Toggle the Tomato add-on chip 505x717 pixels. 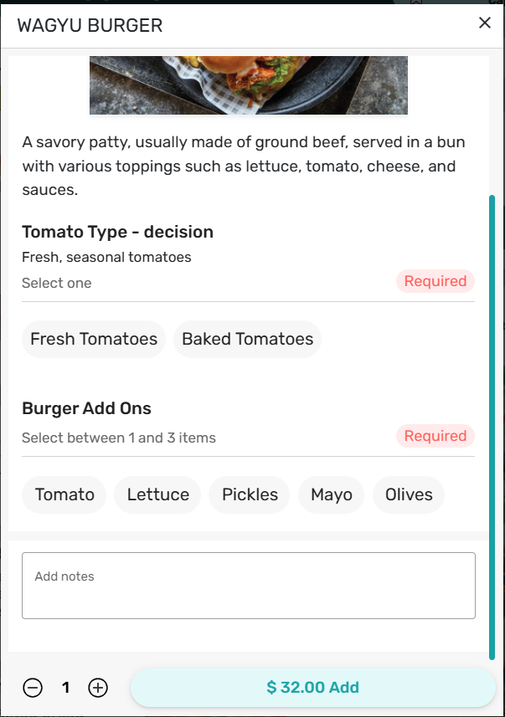[x=64, y=494]
